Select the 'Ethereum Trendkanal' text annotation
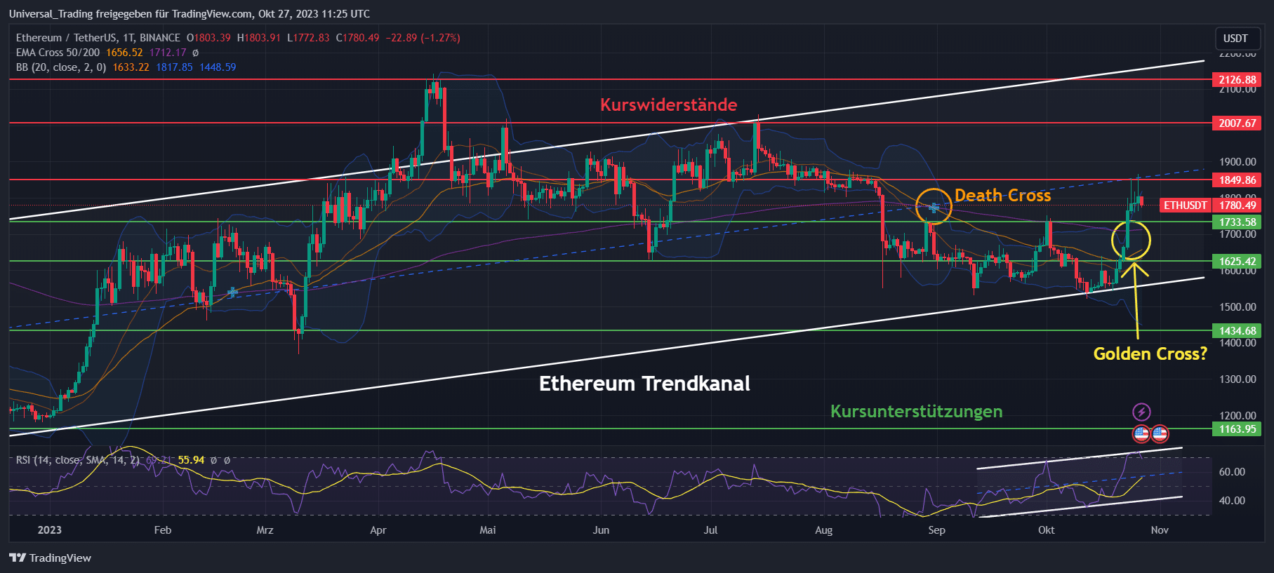1274x573 pixels. click(644, 384)
